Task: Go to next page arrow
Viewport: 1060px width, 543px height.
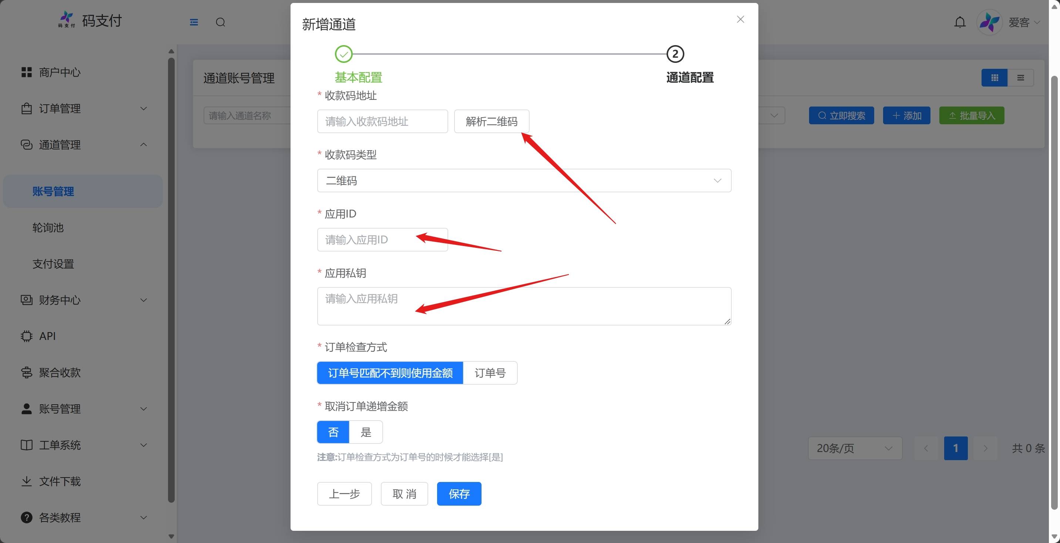Action: pos(985,448)
